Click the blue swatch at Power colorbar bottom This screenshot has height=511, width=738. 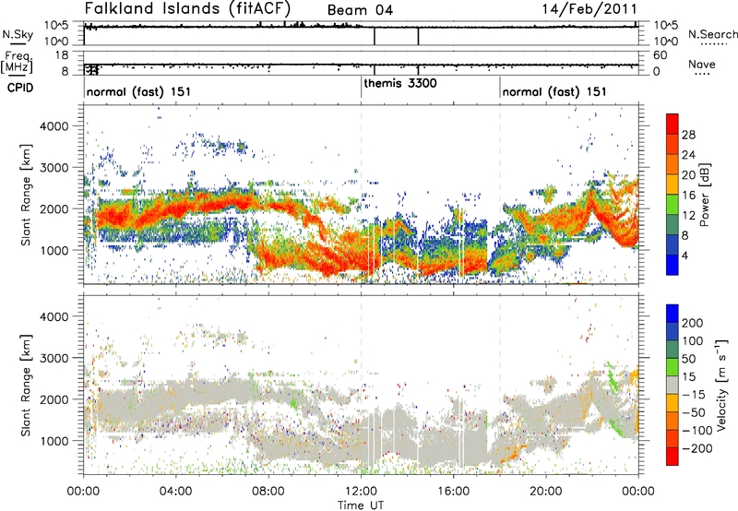673,265
